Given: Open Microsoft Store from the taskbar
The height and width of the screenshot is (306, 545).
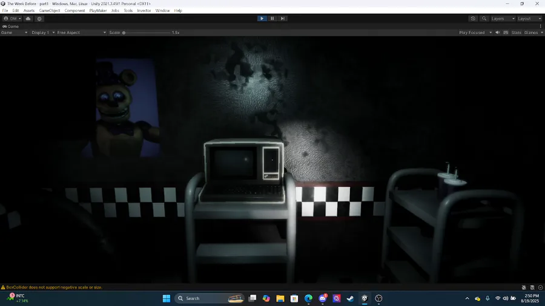Looking at the screenshot, I should point(294,298).
